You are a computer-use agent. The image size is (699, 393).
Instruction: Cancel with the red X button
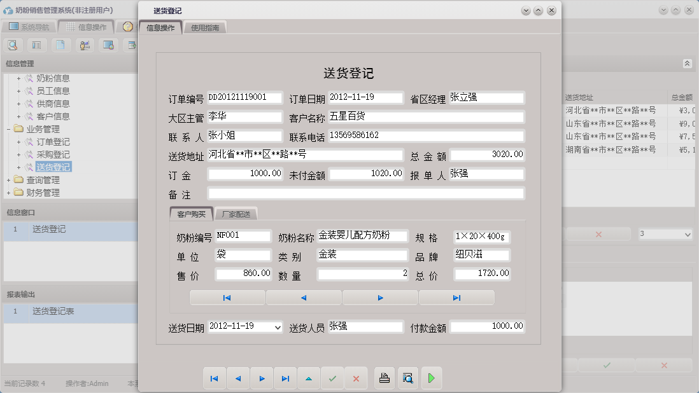tap(356, 378)
